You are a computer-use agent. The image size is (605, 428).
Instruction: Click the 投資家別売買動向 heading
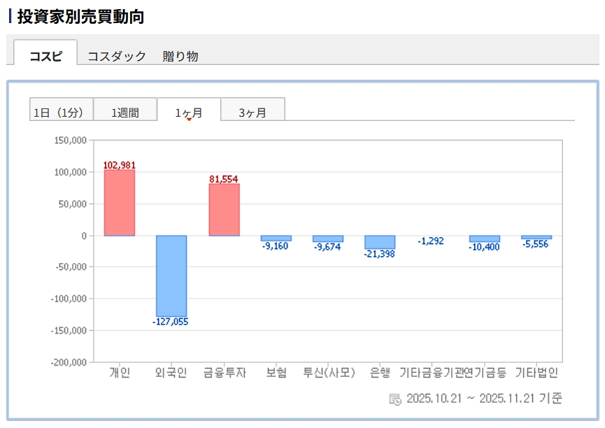point(80,17)
